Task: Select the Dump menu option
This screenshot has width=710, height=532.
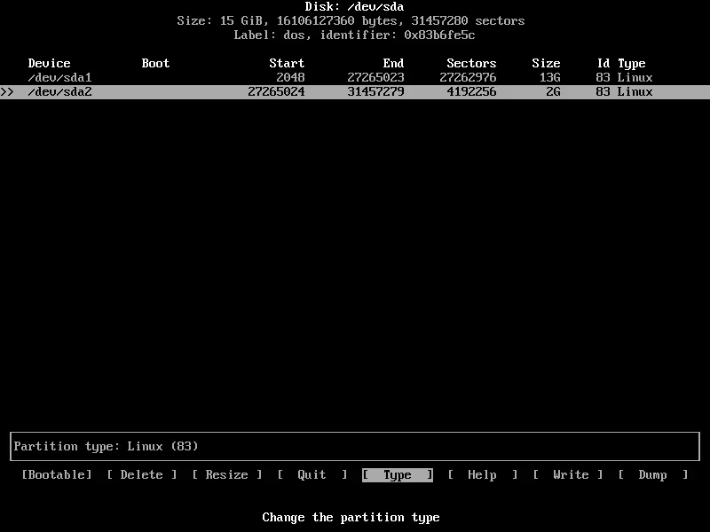Action: click(654, 474)
